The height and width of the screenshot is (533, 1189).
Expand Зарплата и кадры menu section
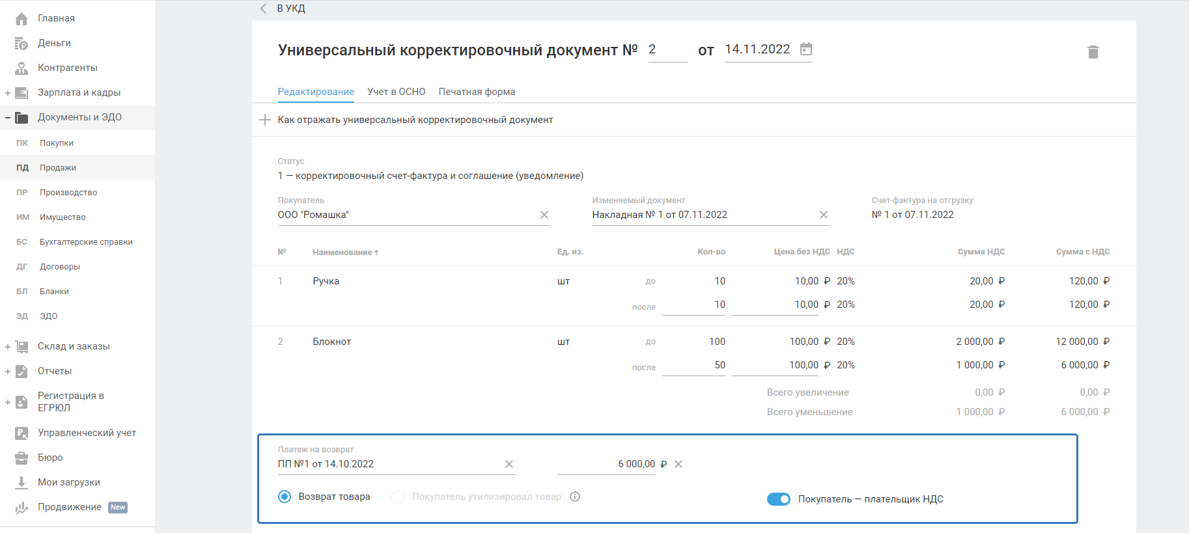point(8,93)
